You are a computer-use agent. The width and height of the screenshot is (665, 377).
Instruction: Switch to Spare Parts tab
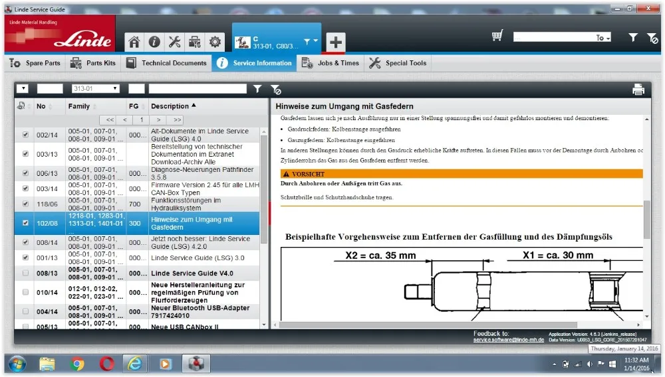pos(35,63)
